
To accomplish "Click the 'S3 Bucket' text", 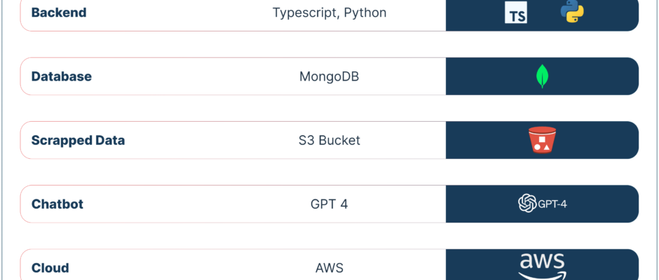I will pos(329,140).
